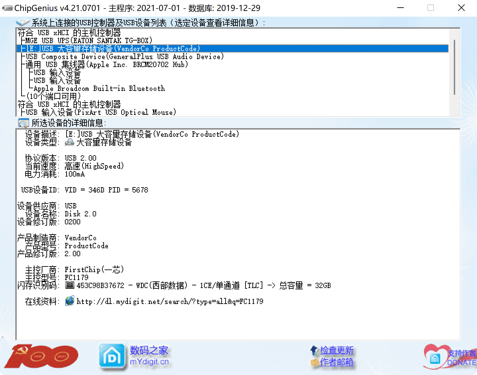Click the storage drive icon next to 设备类型
Viewport: 477px width, 375px height.
(70, 142)
